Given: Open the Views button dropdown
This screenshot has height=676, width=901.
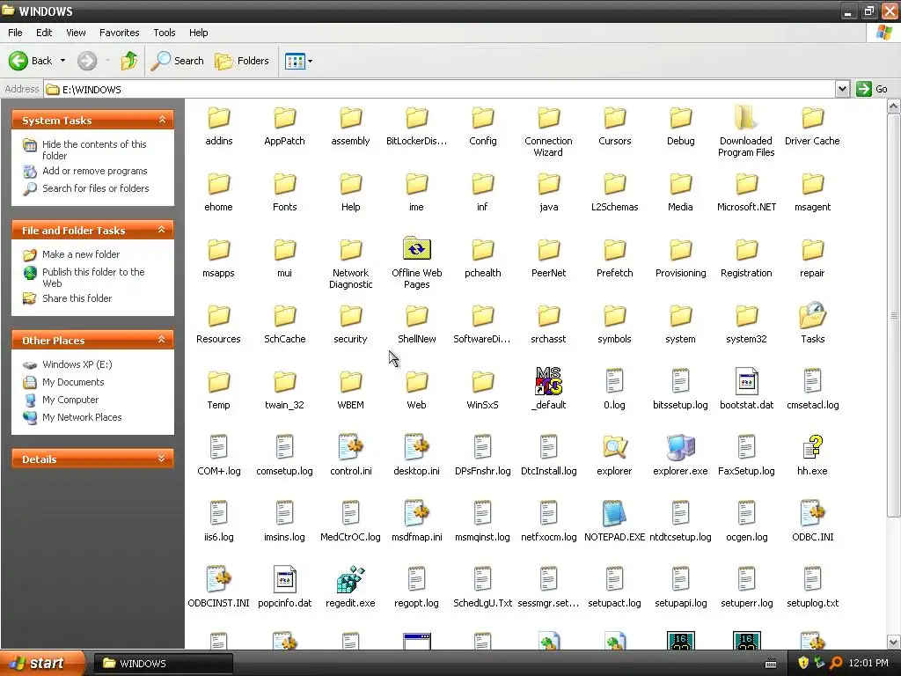Looking at the screenshot, I should [x=299, y=61].
